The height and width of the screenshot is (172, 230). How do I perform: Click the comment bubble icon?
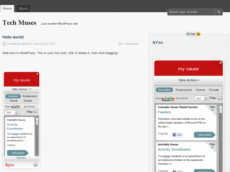click(120, 44)
